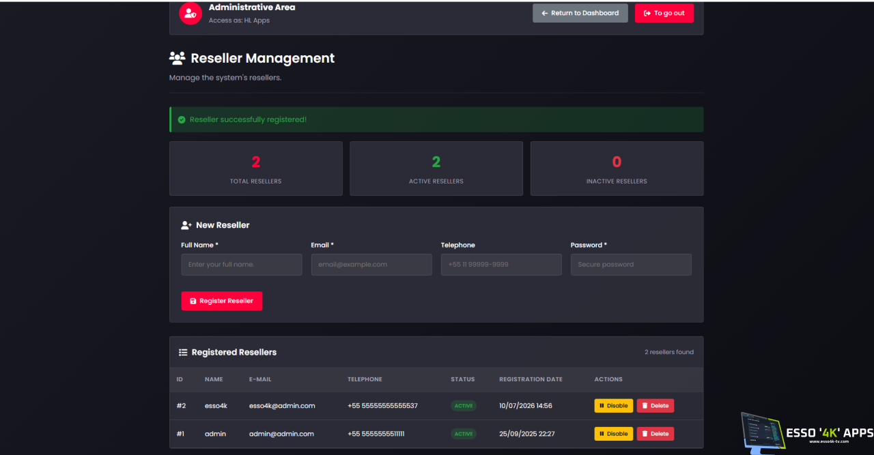Click the Reseller Management group icon
Screen dimensions: 874x455
point(177,58)
